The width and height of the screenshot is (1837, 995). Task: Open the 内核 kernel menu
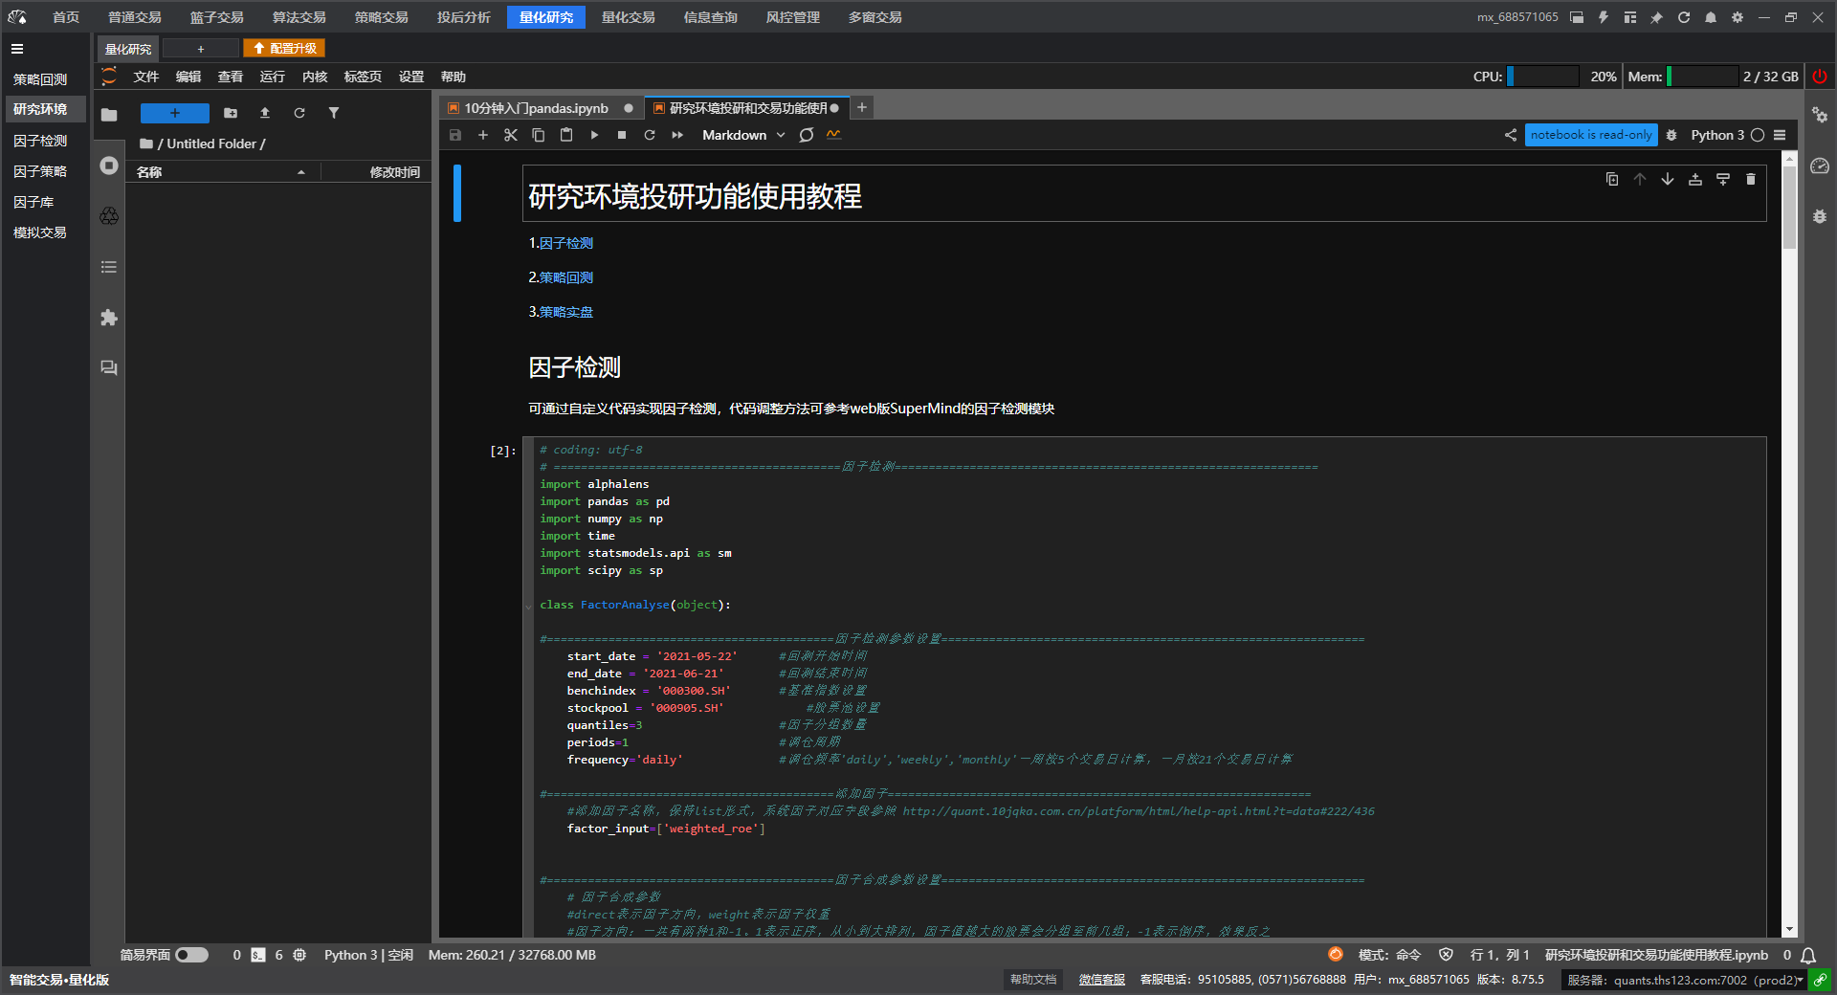click(315, 77)
